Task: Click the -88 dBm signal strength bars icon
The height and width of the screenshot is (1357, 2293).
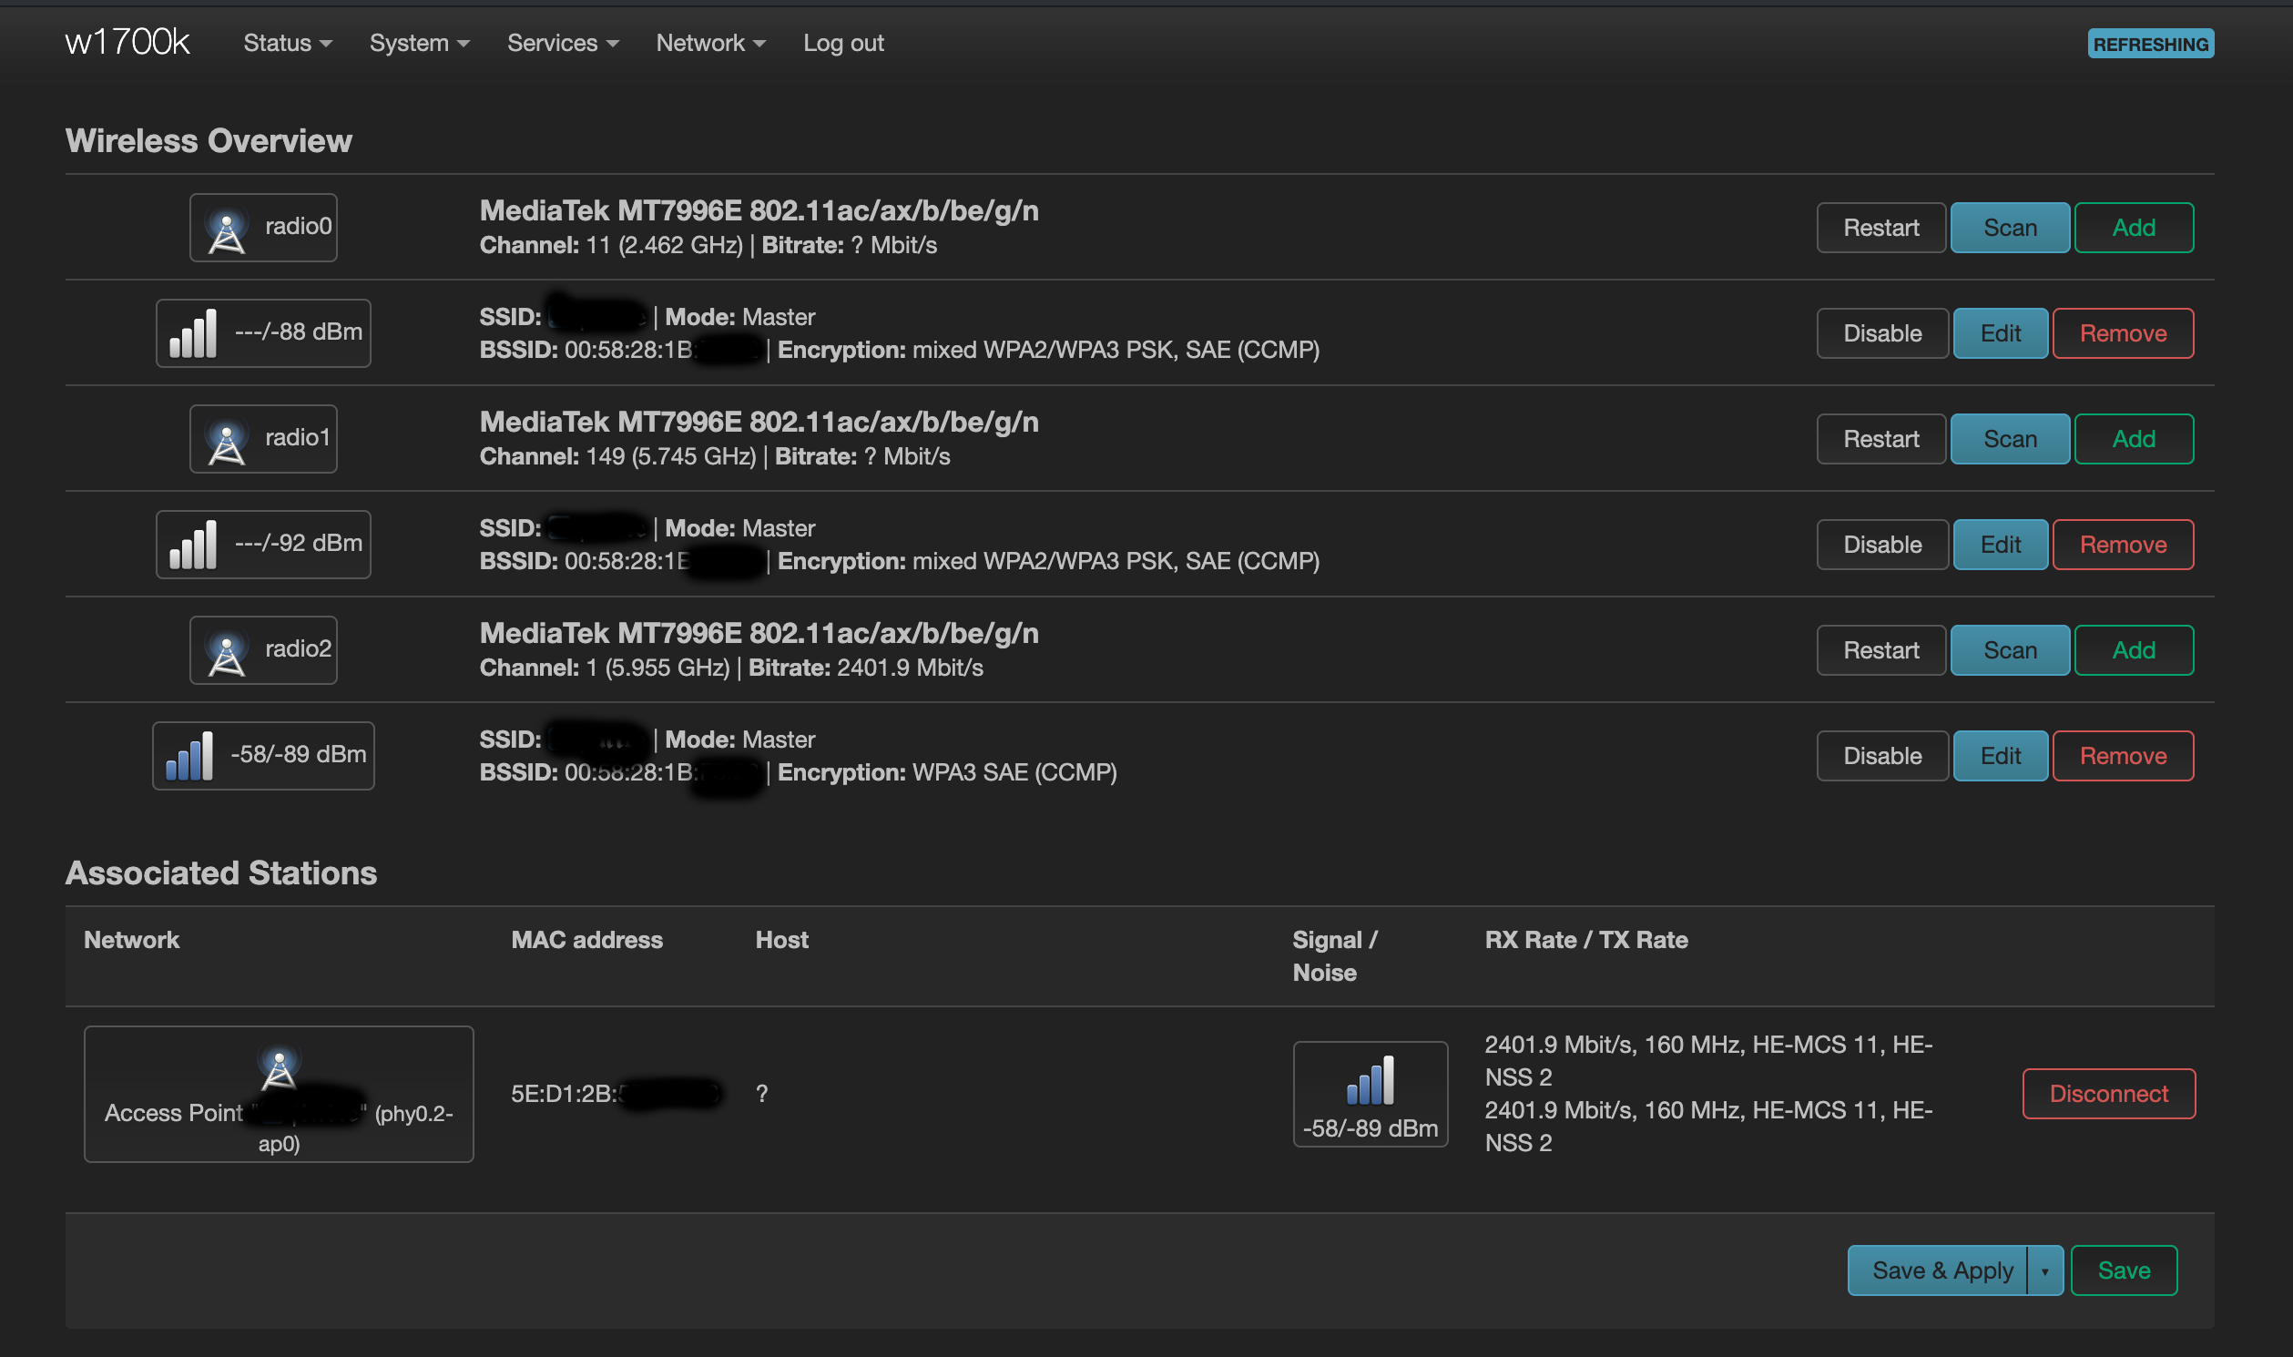Action: [x=193, y=333]
